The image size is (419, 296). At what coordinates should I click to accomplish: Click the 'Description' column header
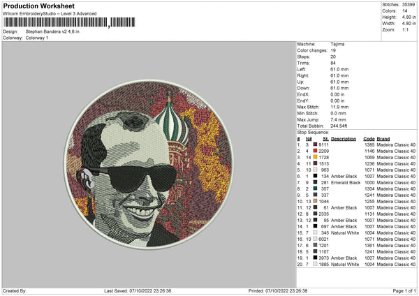344,139
